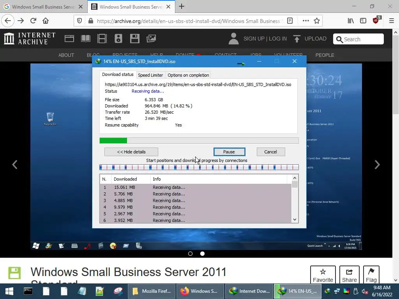Click the Hide details button
This screenshot has height=299, width=399.
point(131,152)
